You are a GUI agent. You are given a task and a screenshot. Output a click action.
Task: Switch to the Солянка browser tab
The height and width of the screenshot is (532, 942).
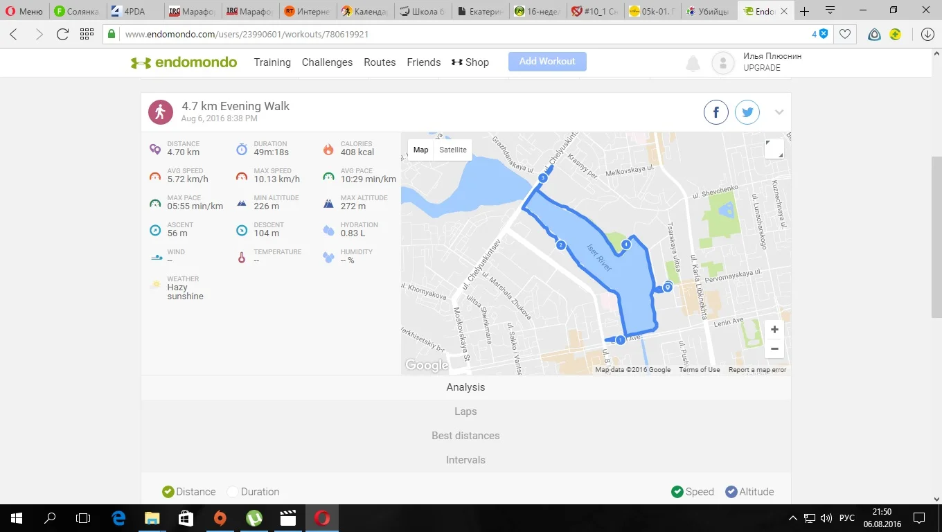click(x=78, y=11)
